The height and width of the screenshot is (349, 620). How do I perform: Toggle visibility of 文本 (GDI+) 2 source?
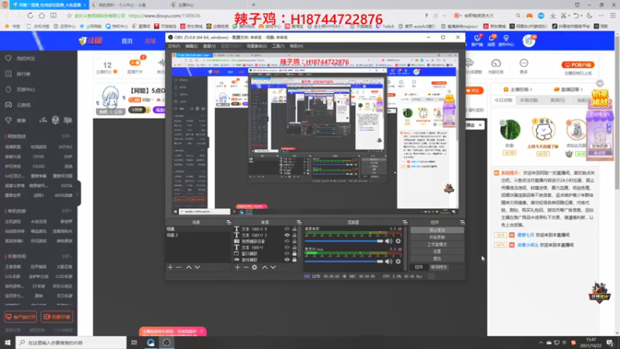tap(287, 235)
